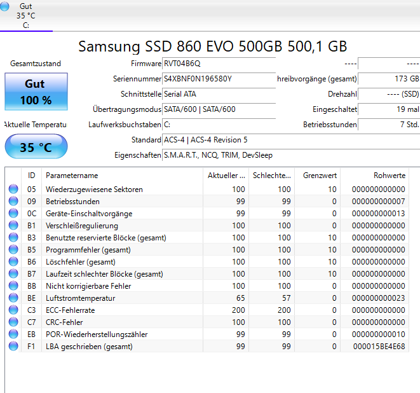Click the Rohwerte column header
The image size is (420, 393).
[374, 176]
